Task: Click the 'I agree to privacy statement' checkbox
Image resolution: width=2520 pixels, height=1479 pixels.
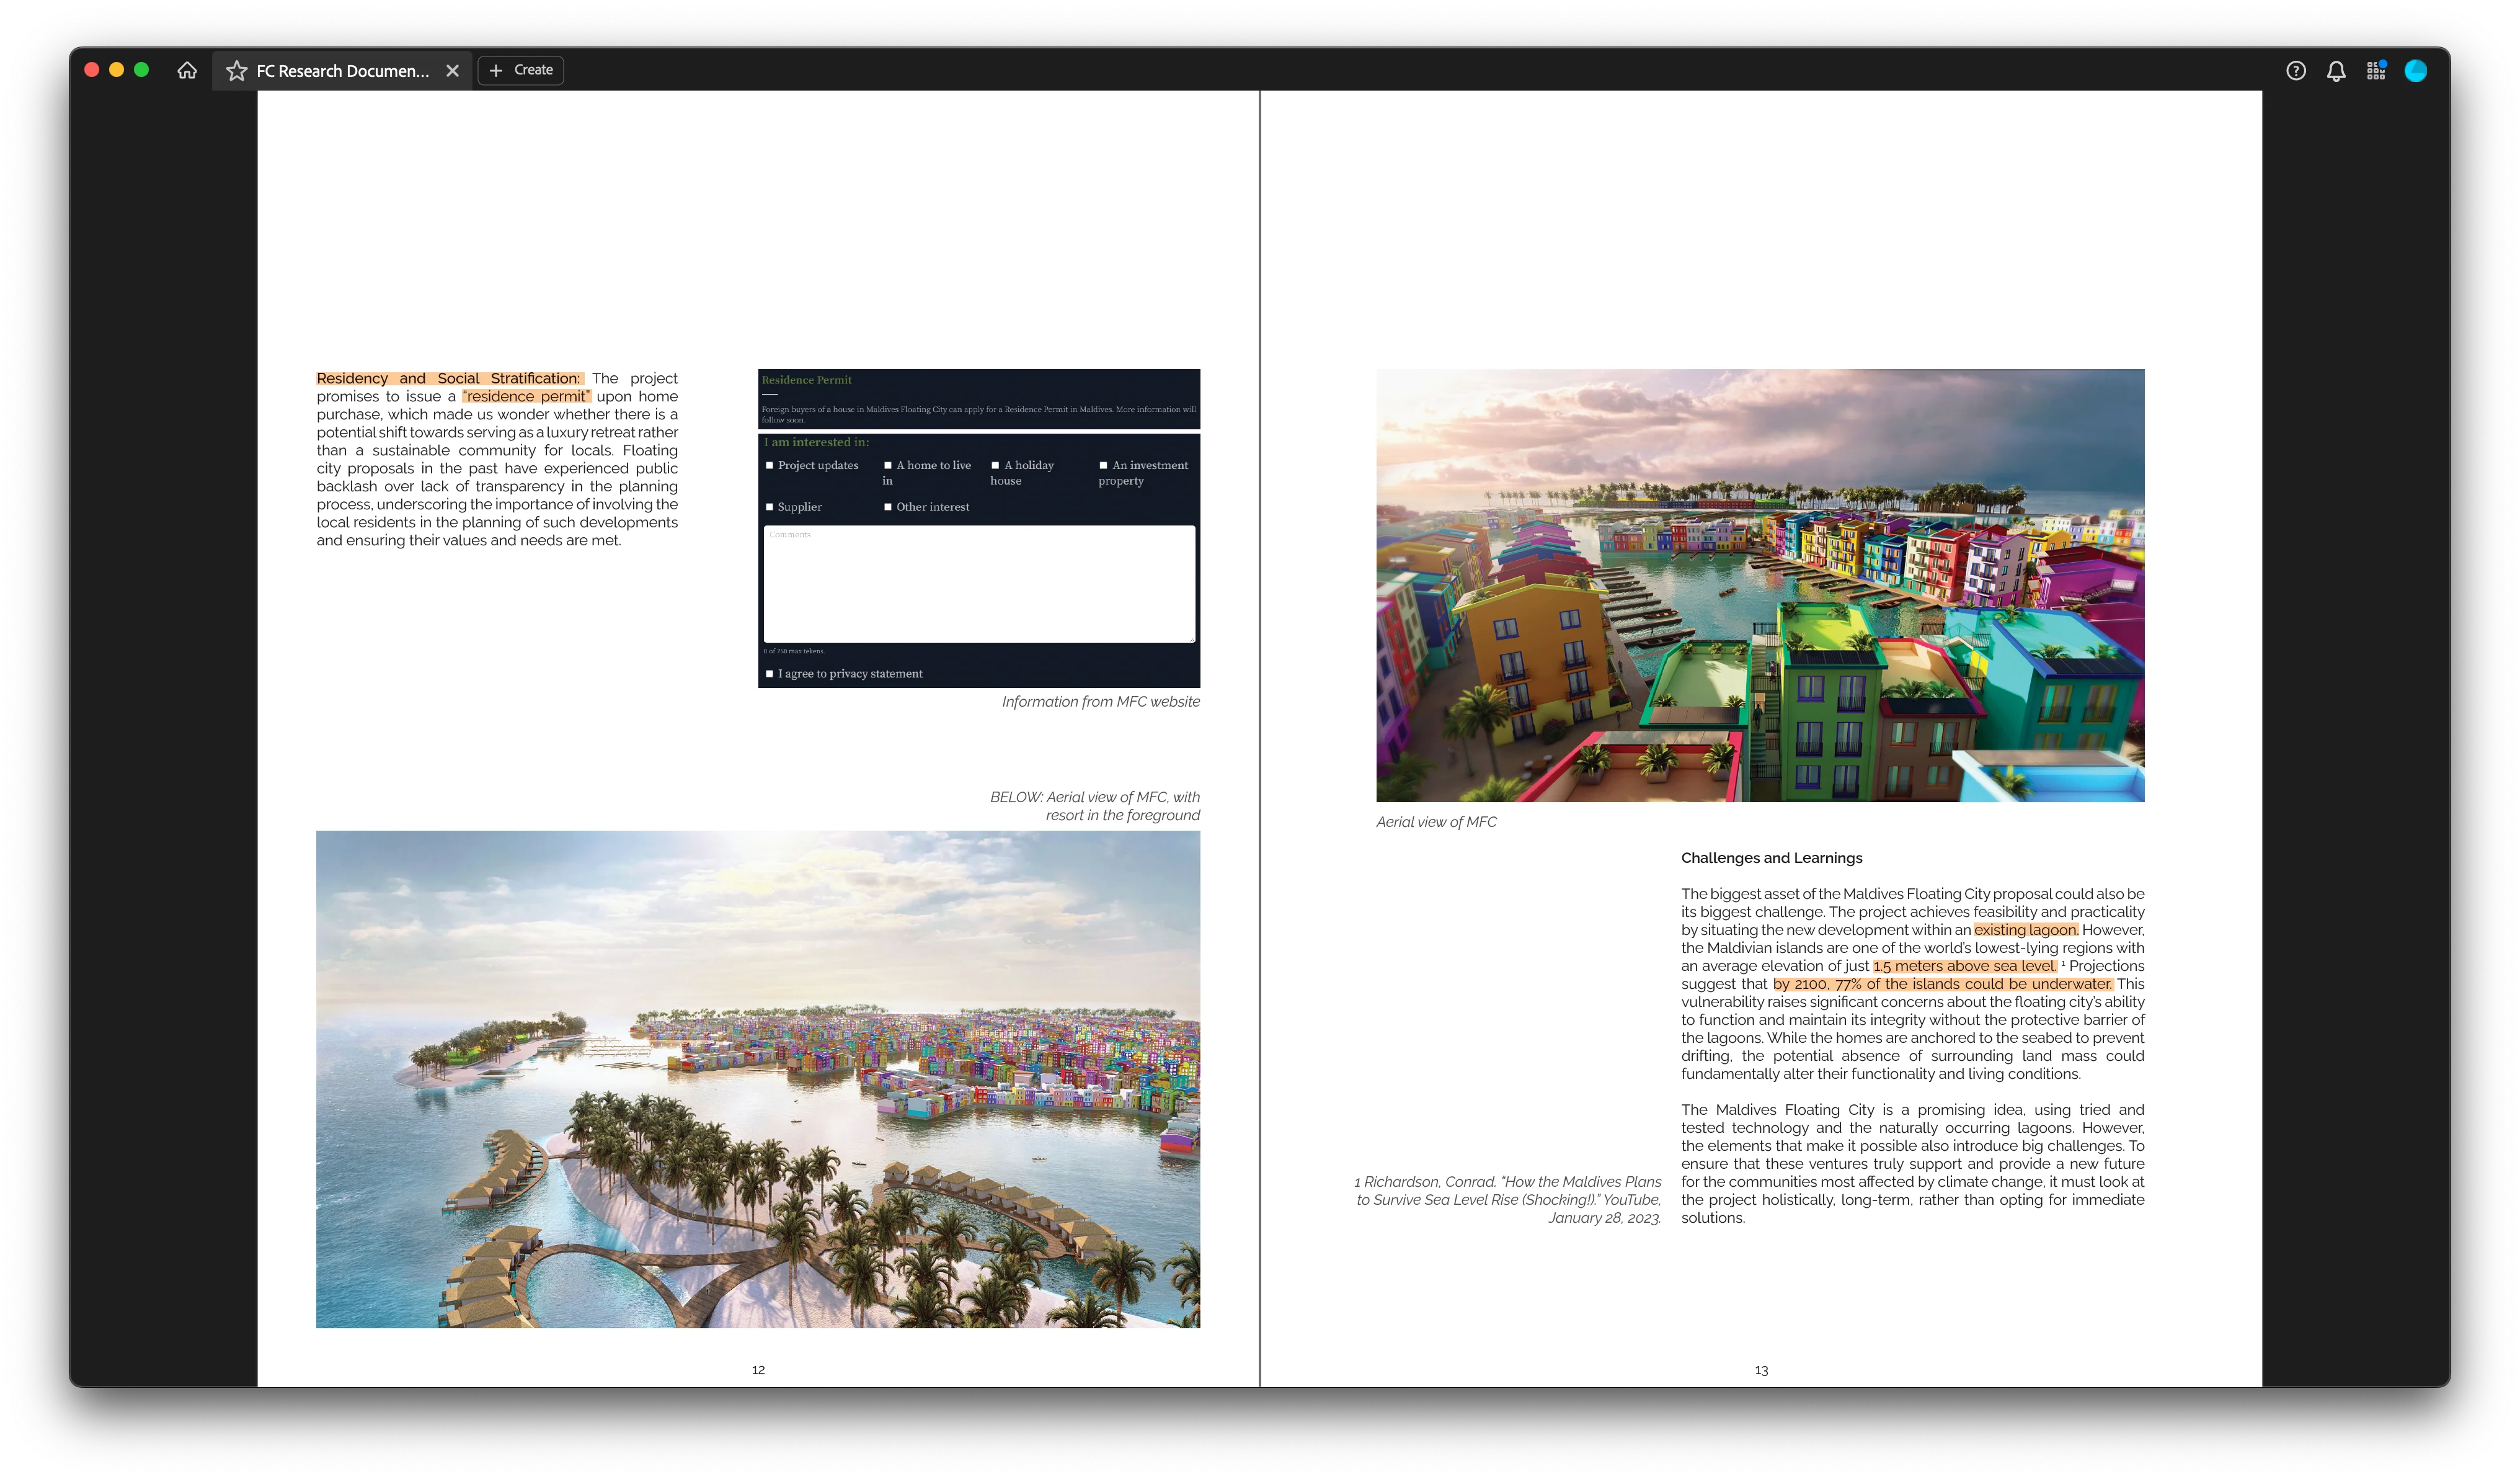Action: (x=770, y=674)
